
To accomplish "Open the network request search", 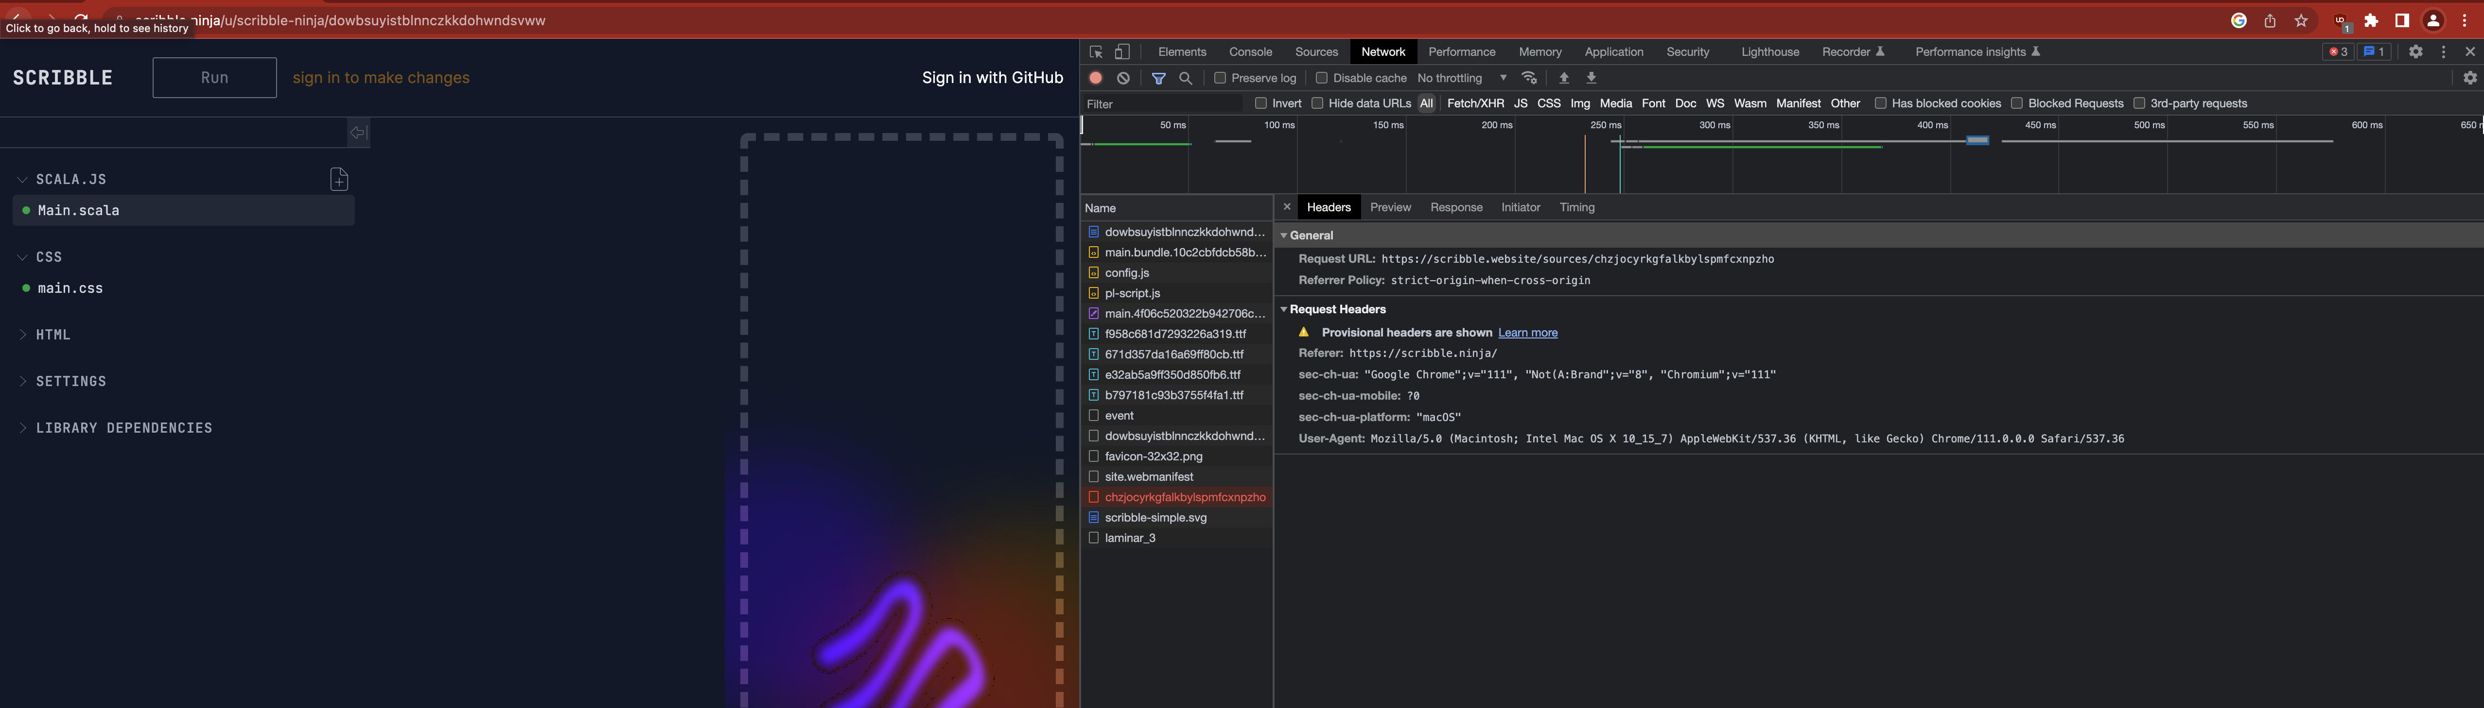I will [1186, 78].
